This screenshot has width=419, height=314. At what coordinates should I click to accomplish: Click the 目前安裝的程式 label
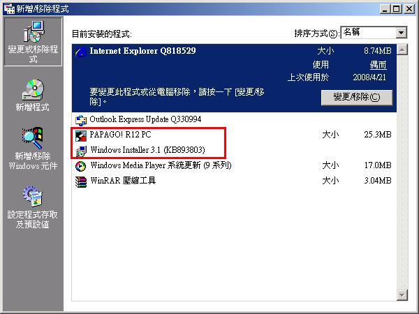(102, 34)
